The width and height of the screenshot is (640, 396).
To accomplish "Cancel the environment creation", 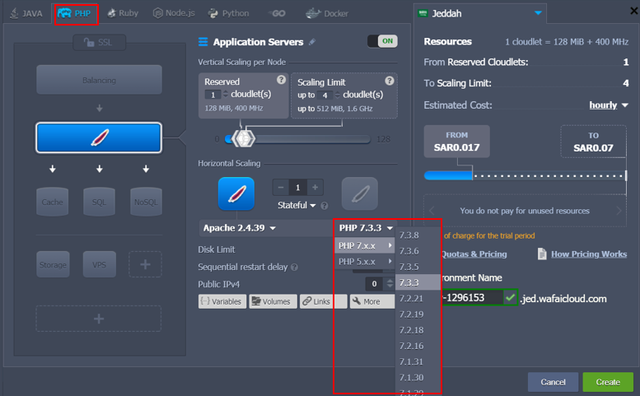I will (553, 382).
